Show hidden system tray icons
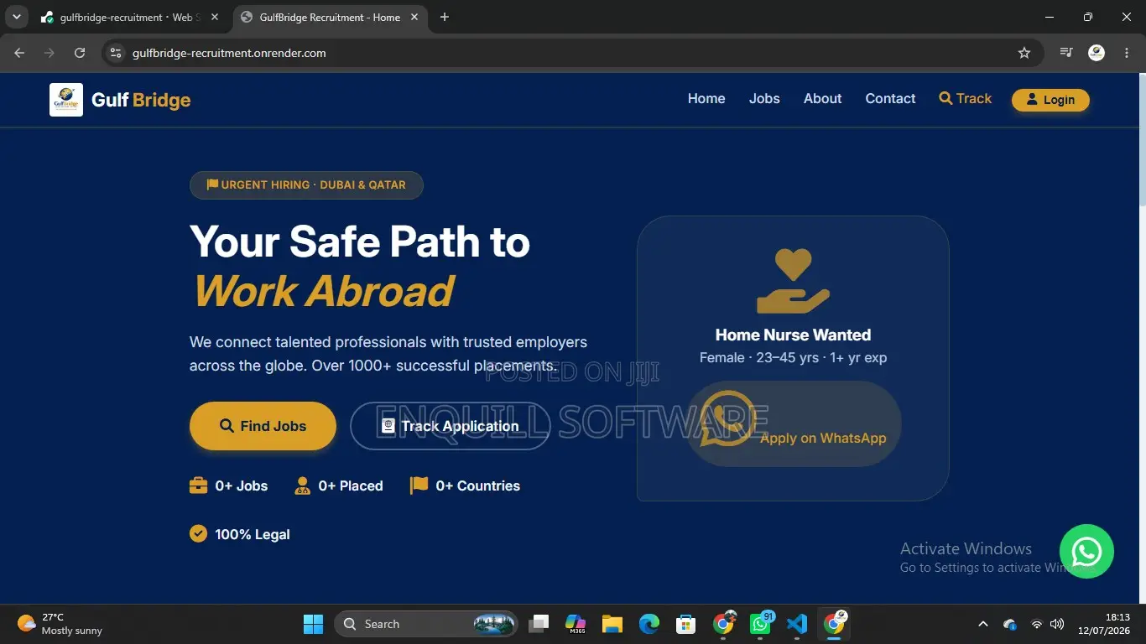The width and height of the screenshot is (1146, 644). (982, 624)
